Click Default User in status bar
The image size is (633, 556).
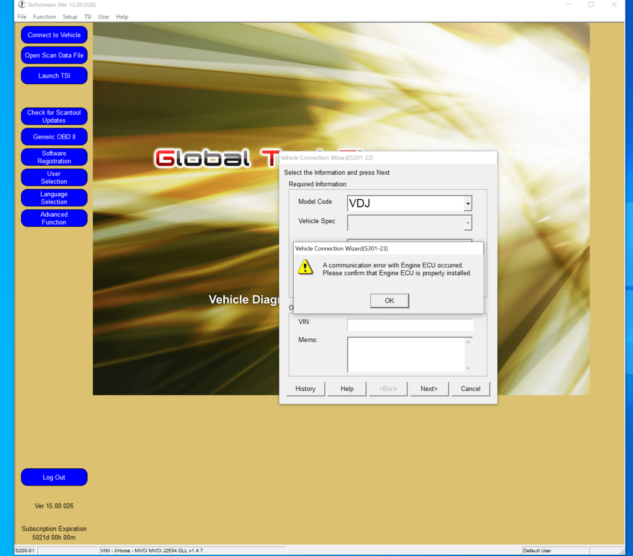pos(537,550)
